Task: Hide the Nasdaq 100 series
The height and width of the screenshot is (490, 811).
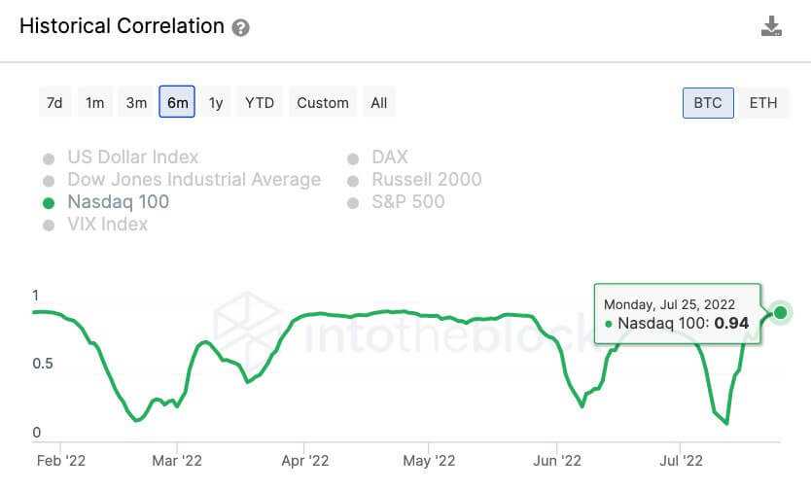Action: [x=118, y=201]
